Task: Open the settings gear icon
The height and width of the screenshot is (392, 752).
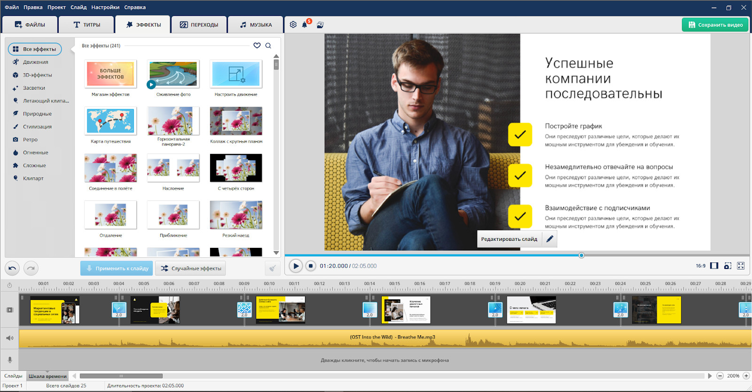Action: coord(293,24)
